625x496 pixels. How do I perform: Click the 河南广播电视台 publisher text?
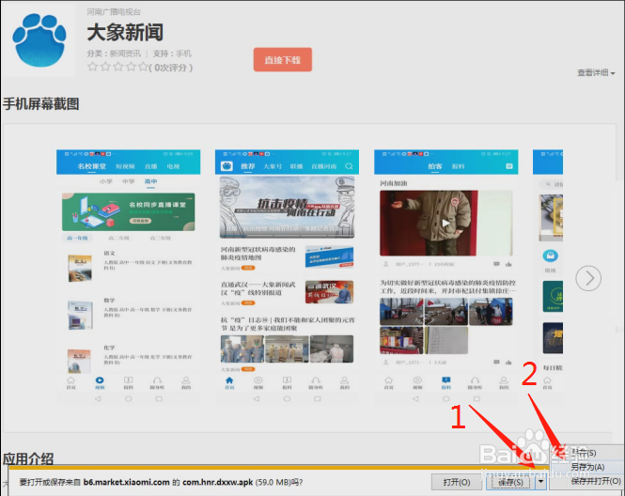pyautogui.click(x=114, y=12)
